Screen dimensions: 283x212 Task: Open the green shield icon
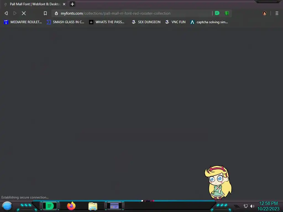coord(227,13)
